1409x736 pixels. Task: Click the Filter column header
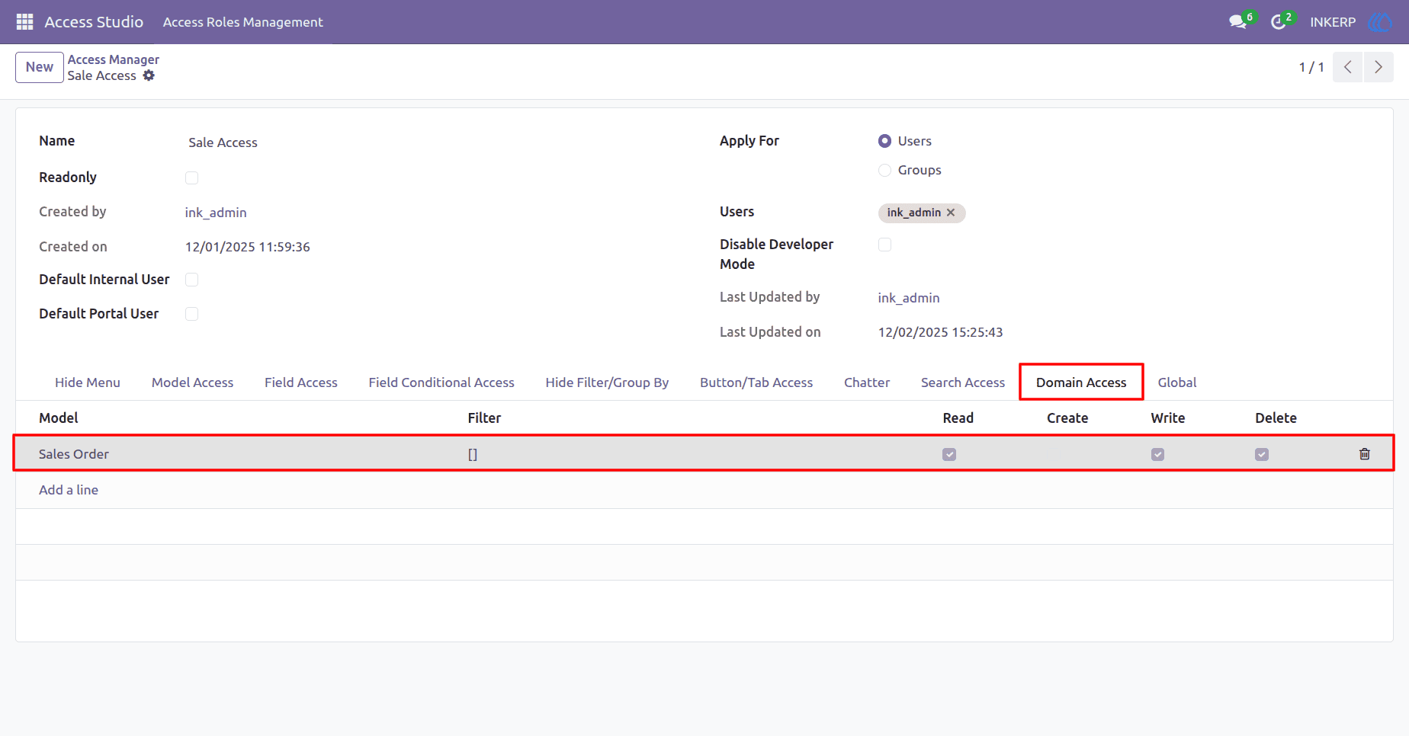coord(484,418)
